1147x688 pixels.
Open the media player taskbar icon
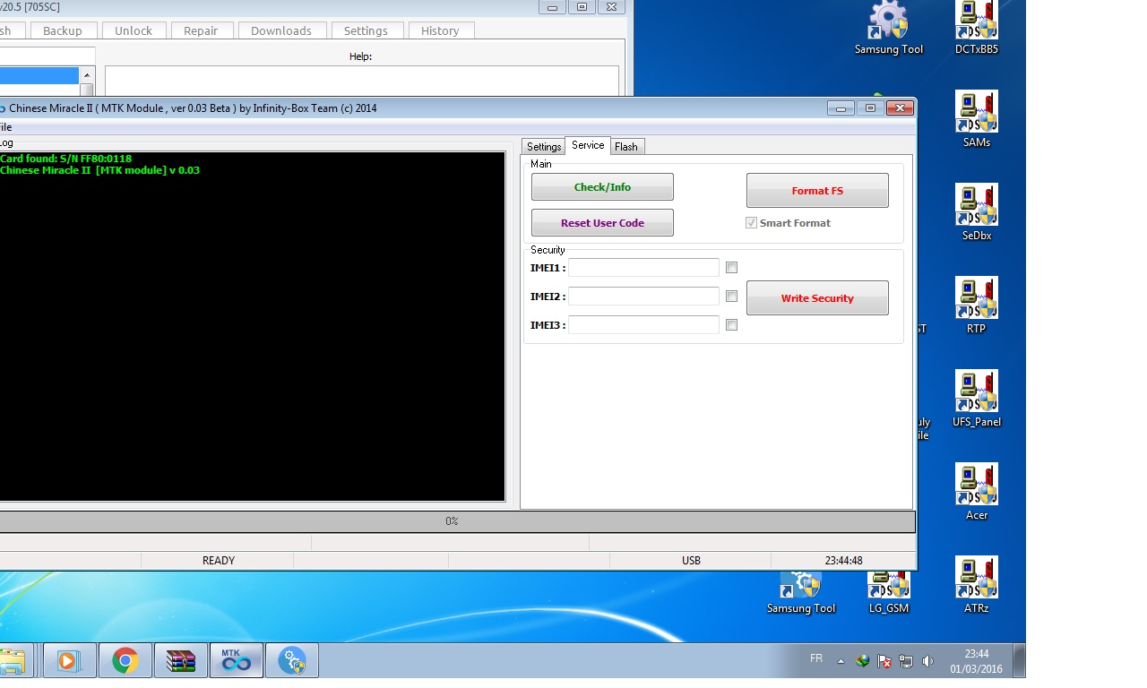(x=69, y=661)
